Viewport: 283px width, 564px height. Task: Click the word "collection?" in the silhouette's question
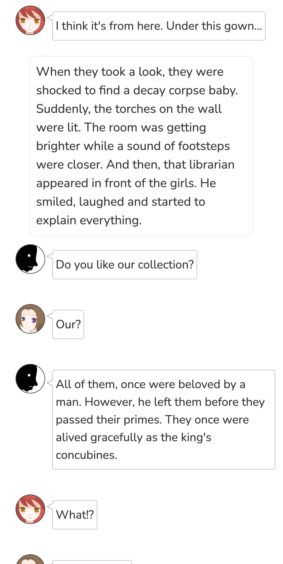tap(166, 265)
